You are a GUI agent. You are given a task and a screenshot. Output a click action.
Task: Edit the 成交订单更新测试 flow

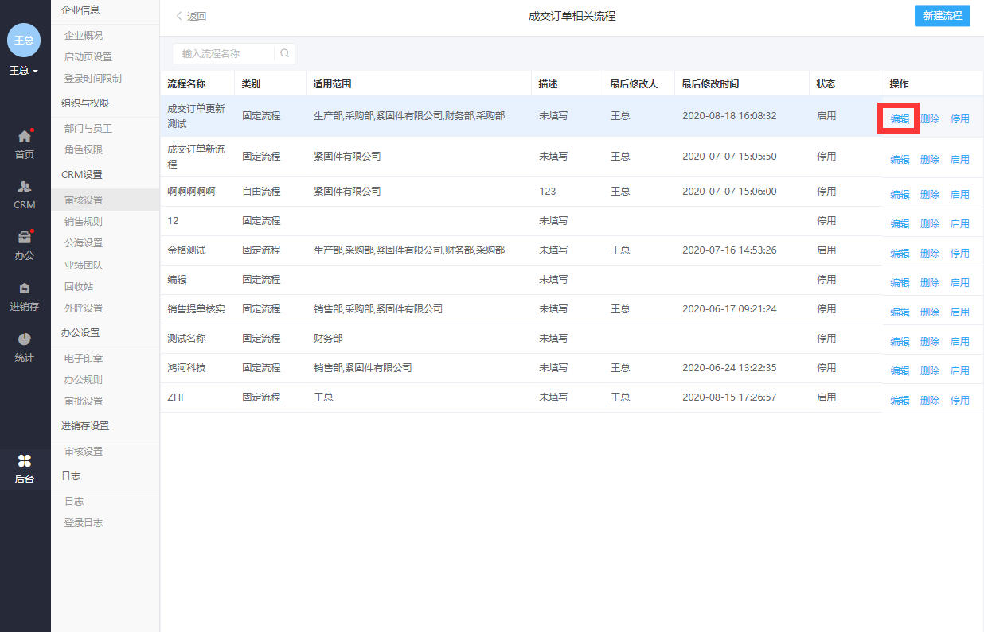(900, 119)
